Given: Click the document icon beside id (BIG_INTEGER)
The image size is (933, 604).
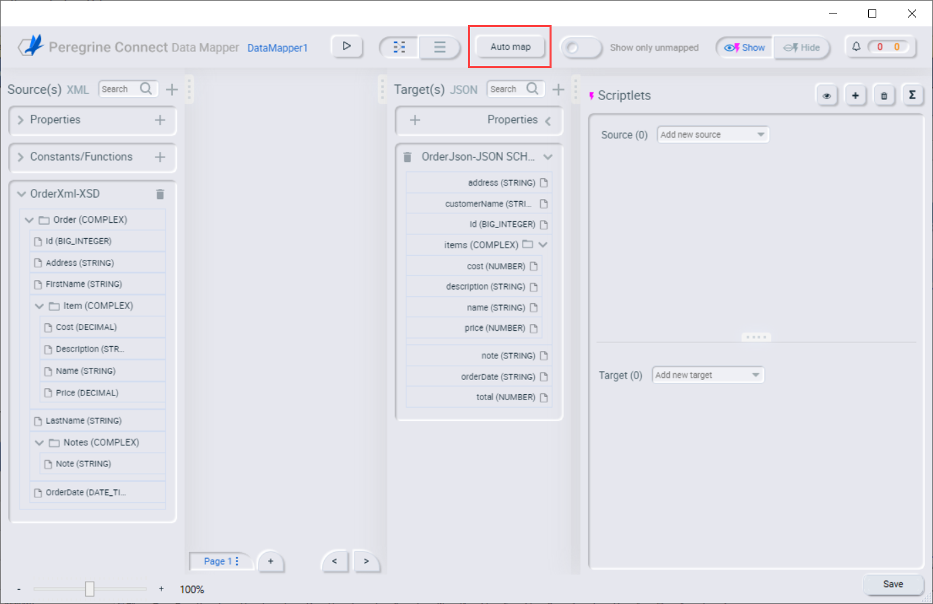Looking at the screenshot, I should (x=544, y=224).
